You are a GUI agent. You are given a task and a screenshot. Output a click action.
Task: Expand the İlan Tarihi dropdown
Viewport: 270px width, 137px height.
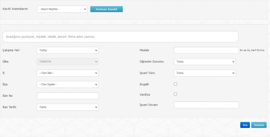point(67,107)
